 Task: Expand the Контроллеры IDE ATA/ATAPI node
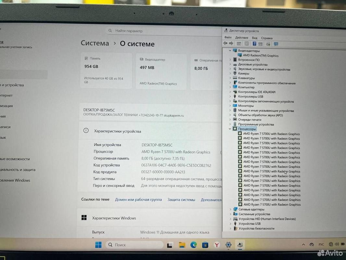tap(230, 92)
